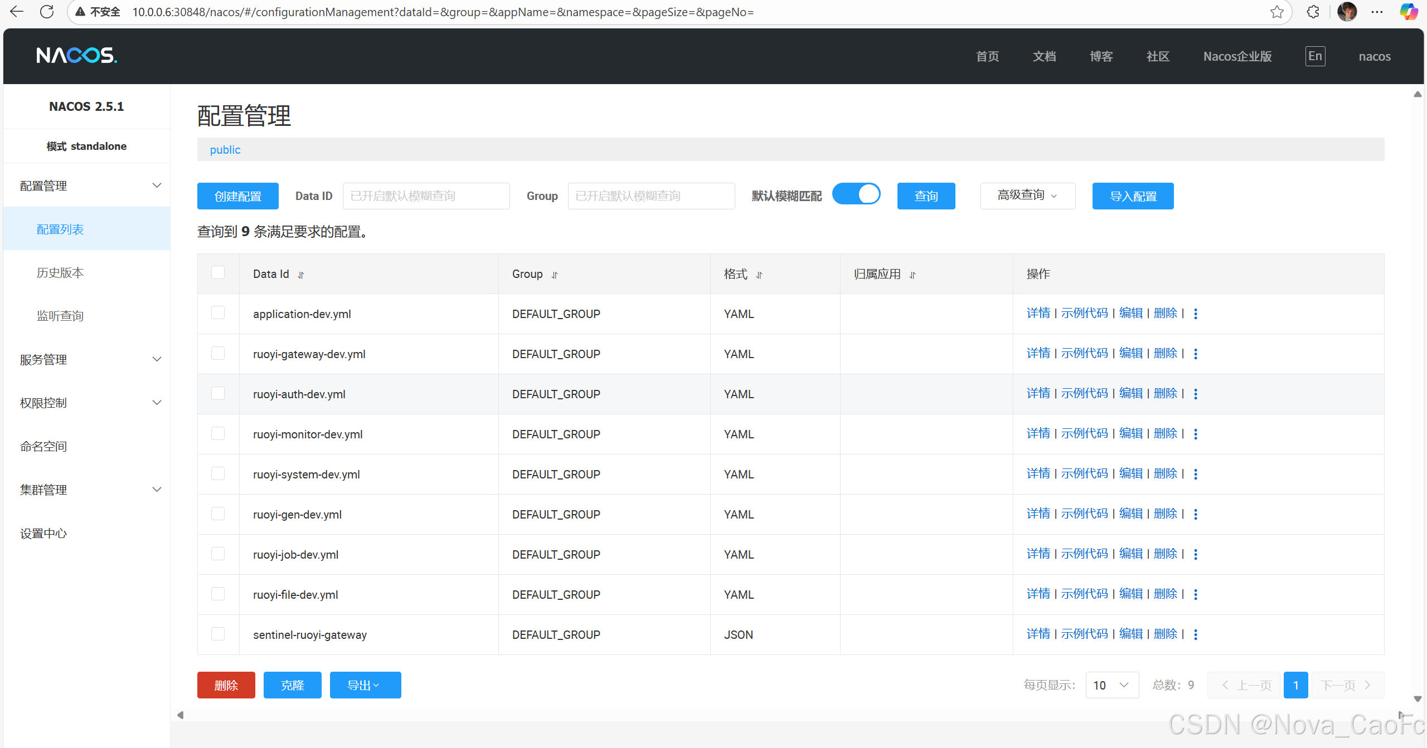
Task: Open the browser profile avatar
Action: (x=1347, y=12)
